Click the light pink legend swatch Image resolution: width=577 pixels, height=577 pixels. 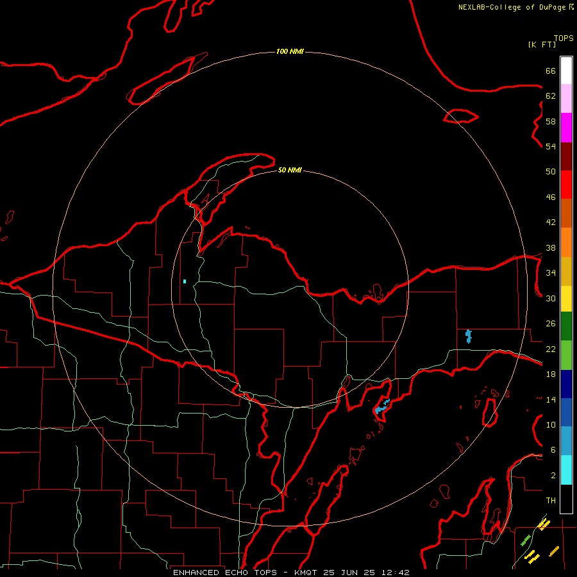566,98
